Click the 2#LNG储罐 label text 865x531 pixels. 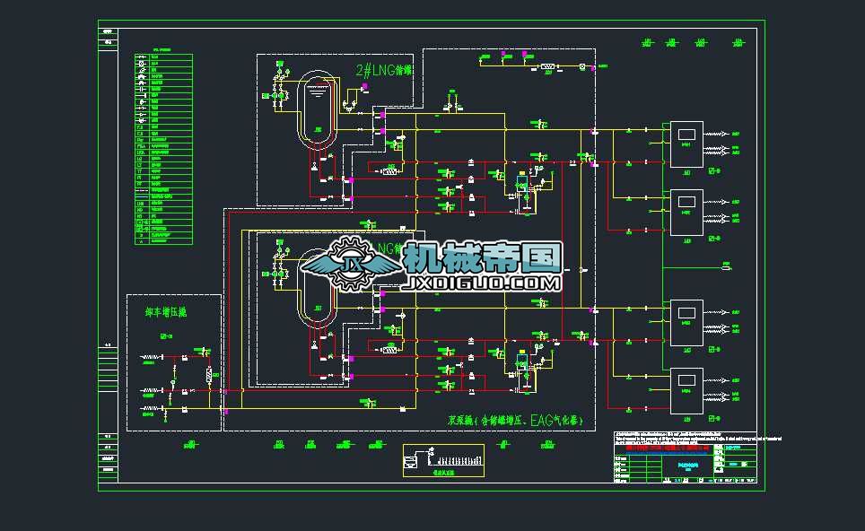(384, 70)
